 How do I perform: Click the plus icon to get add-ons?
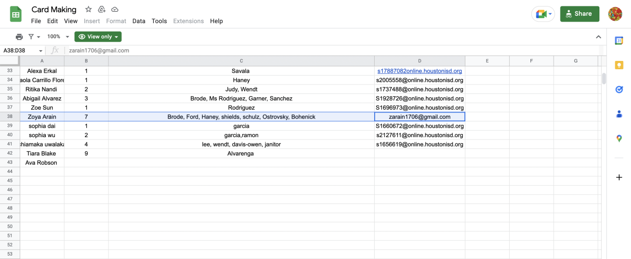(x=619, y=177)
